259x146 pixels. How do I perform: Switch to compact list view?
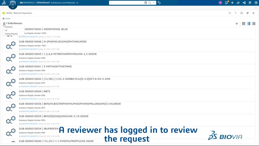point(254,24)
